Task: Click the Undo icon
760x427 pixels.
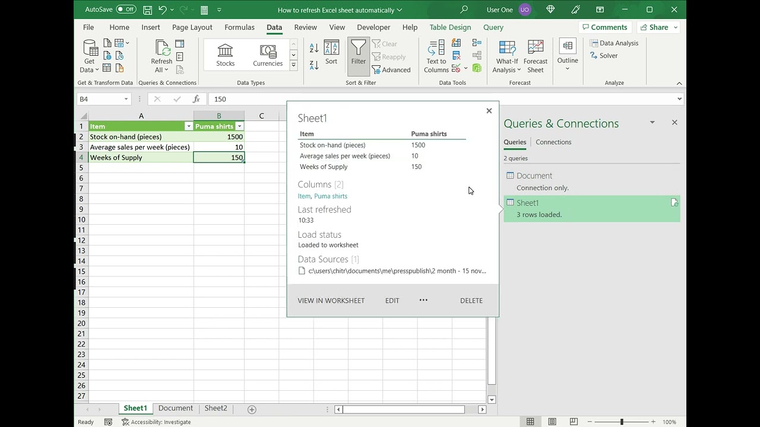Action: tap(163, 10)
